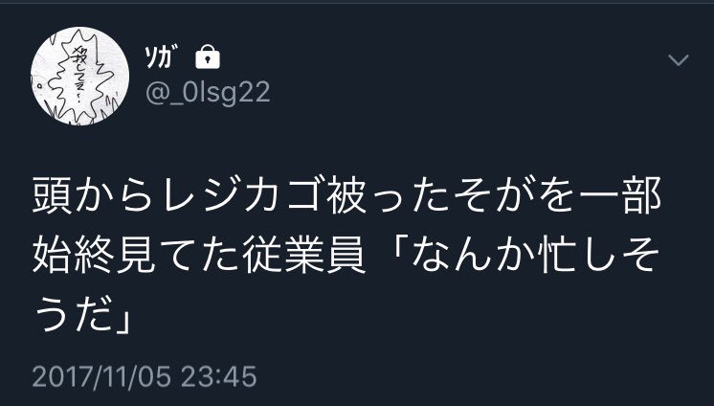Select the quoted phrase 「なんか忙しそ
The height and width of the screenshot is (406, 714).
coord(524,255)
